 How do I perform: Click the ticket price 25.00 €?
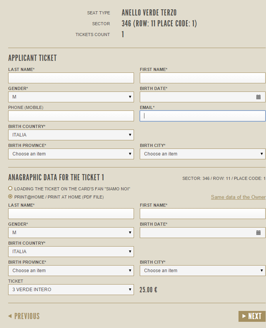148,290
